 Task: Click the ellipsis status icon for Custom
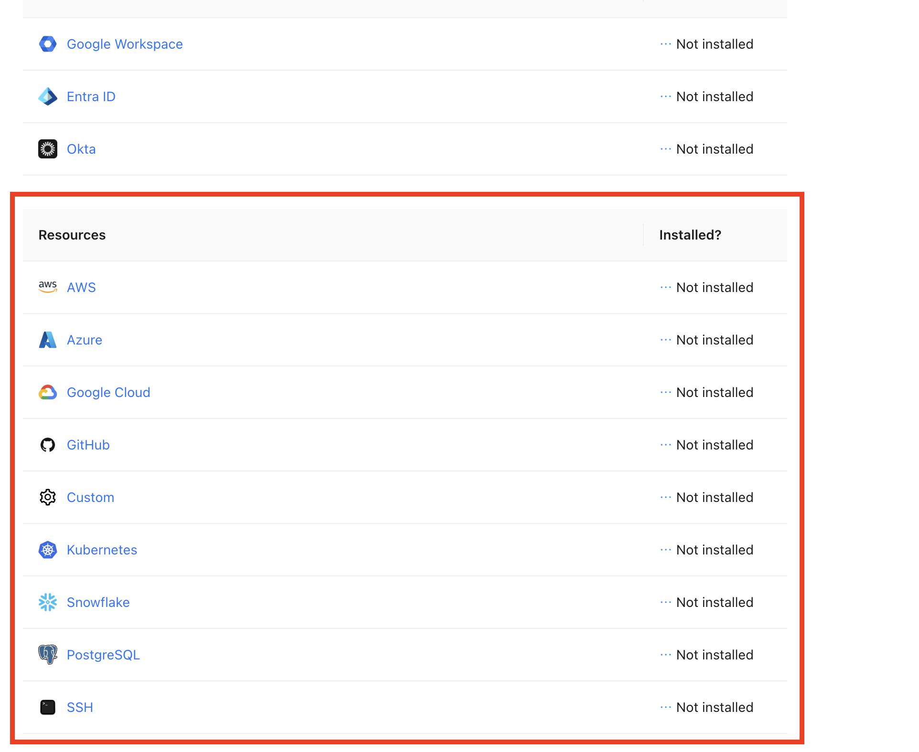666,497
